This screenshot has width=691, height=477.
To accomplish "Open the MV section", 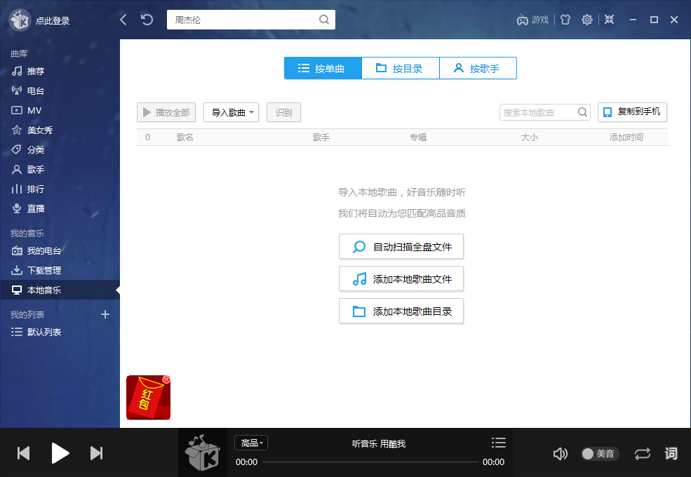I will [x=27, y=110].
